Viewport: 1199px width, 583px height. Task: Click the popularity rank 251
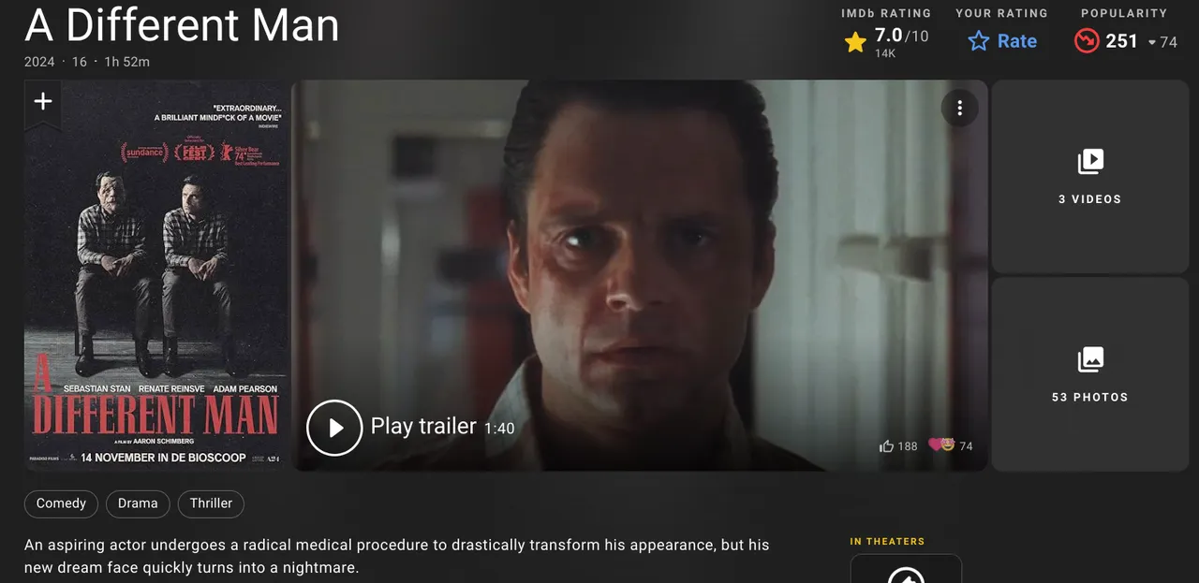click(1121, 41)
